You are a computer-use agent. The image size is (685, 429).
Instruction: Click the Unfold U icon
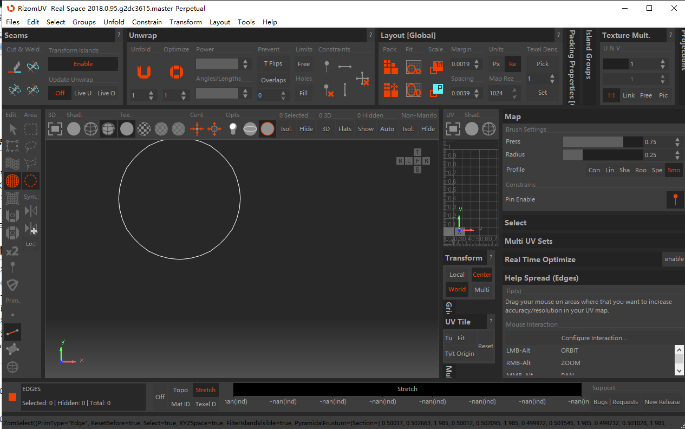[x=143, y=71]
